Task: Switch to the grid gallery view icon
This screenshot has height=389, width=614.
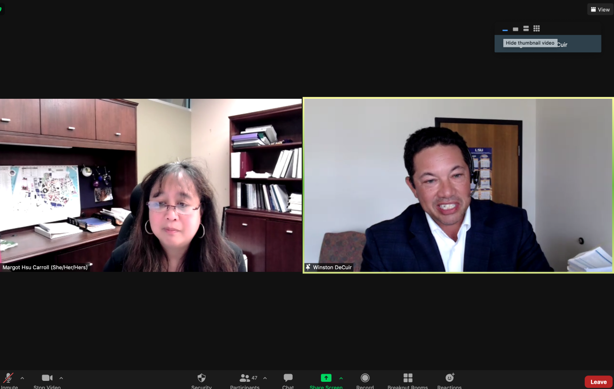Action: [537, 29]
